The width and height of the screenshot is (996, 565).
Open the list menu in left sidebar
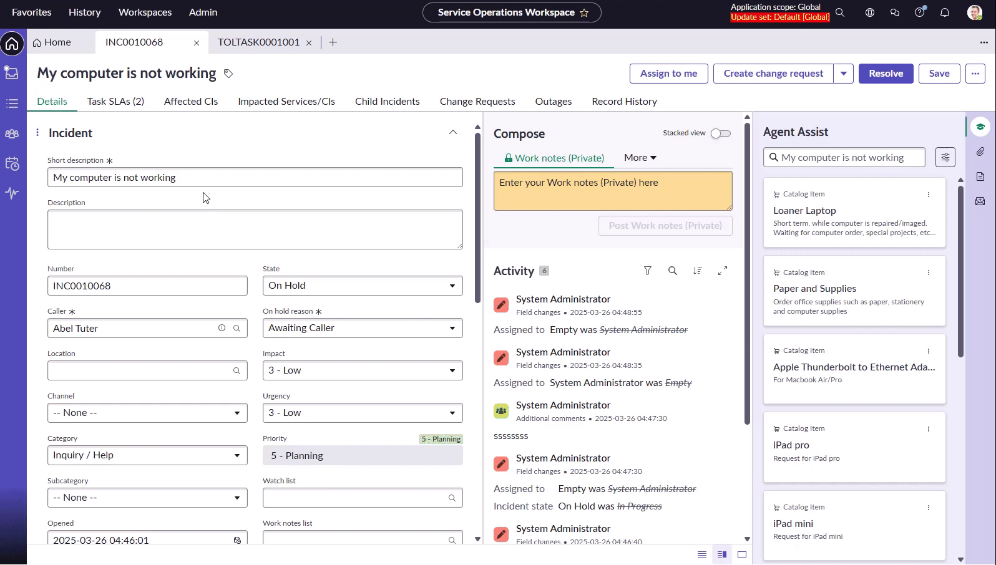[12, 104]
